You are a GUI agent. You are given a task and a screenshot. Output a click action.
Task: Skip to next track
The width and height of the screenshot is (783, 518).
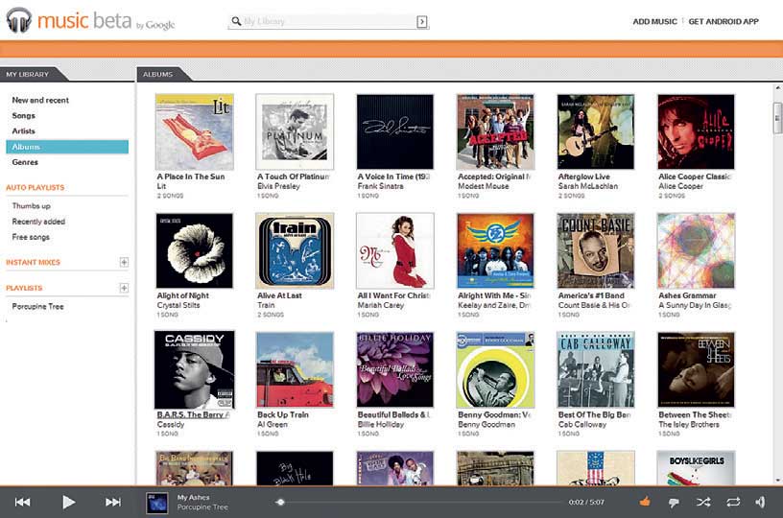(113, 502)
